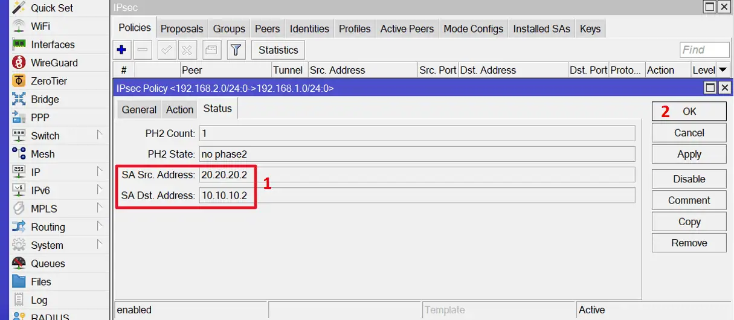Click the Disable button
734x320 pixels.
click(x=689, y=179)
